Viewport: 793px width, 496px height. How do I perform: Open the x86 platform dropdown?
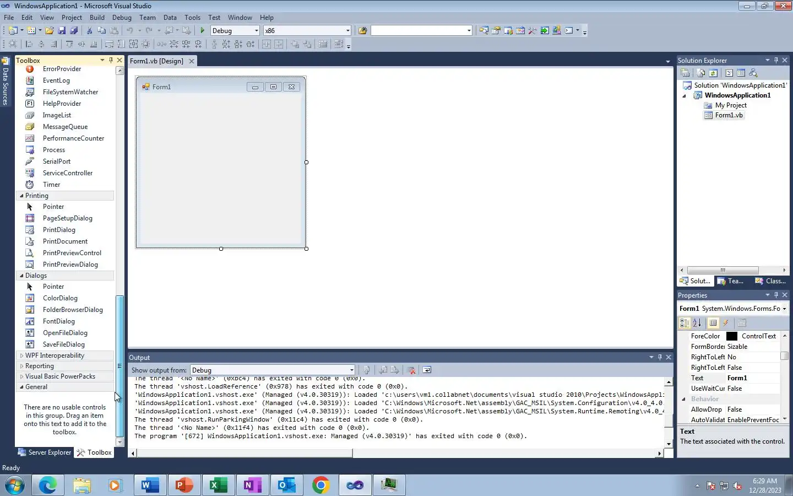click(x=347, y=31)
